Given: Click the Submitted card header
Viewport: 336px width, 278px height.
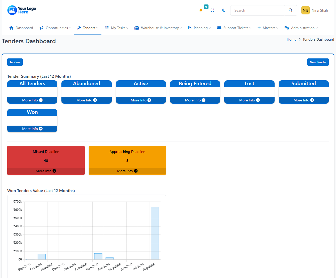Looking at the screenshot, I should [x=304, y=84].
